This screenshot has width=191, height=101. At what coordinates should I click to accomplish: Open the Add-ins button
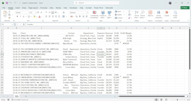tap(150, 13)
